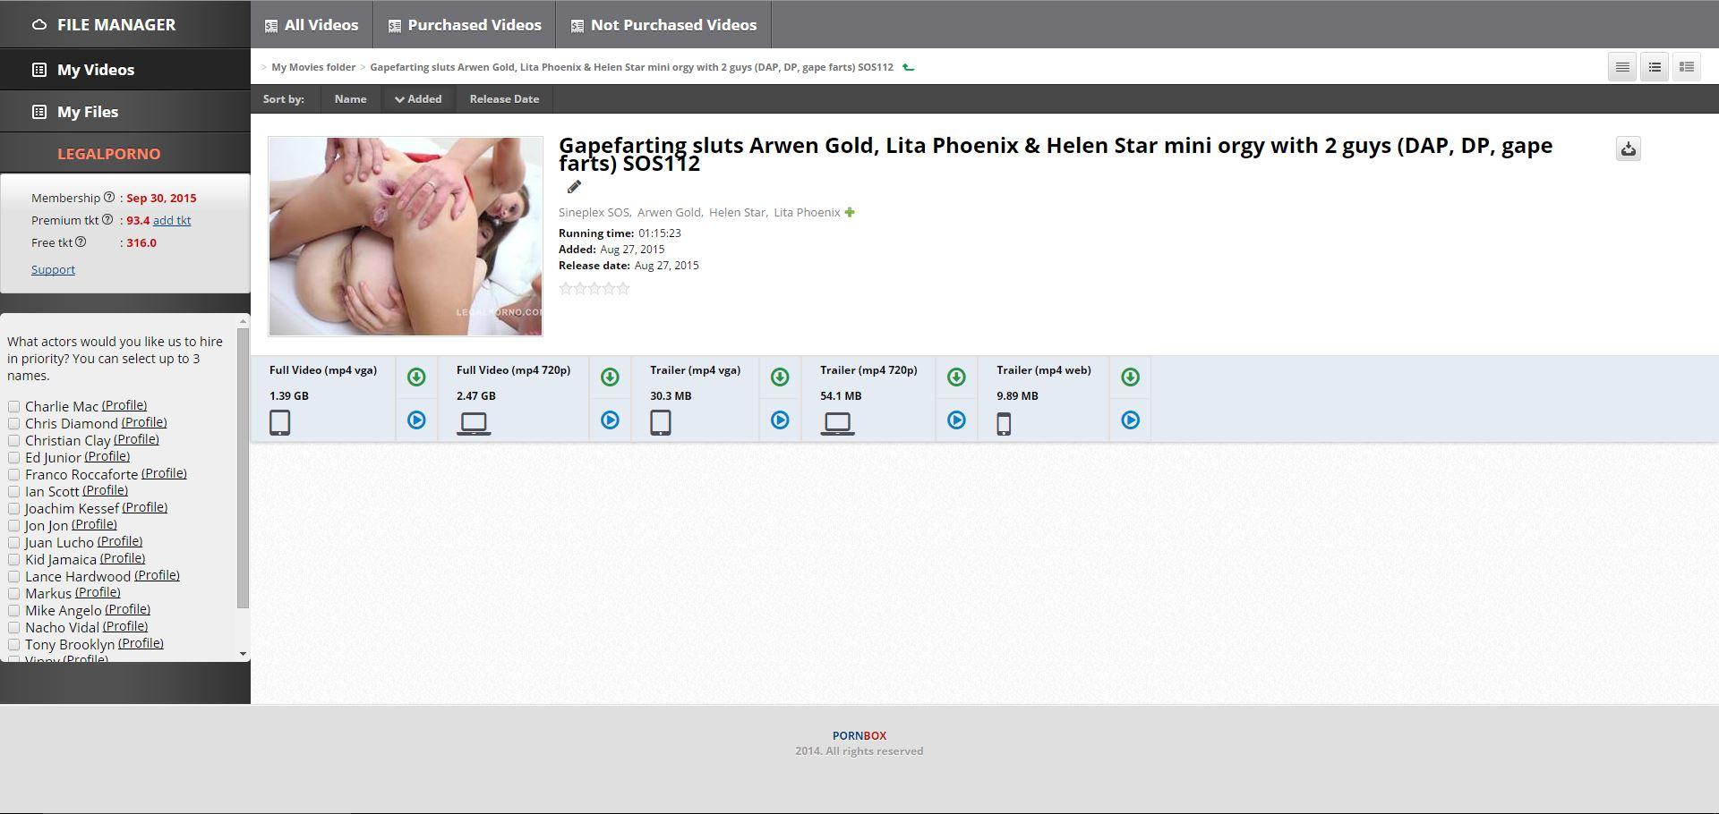The height and width of the screenshot is (814, 1719).
Task: Tick the Ian Scott checkbox
Action: click(x=14, y=492)
